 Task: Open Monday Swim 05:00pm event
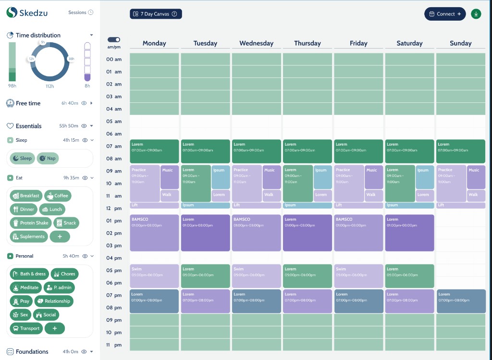154,276
